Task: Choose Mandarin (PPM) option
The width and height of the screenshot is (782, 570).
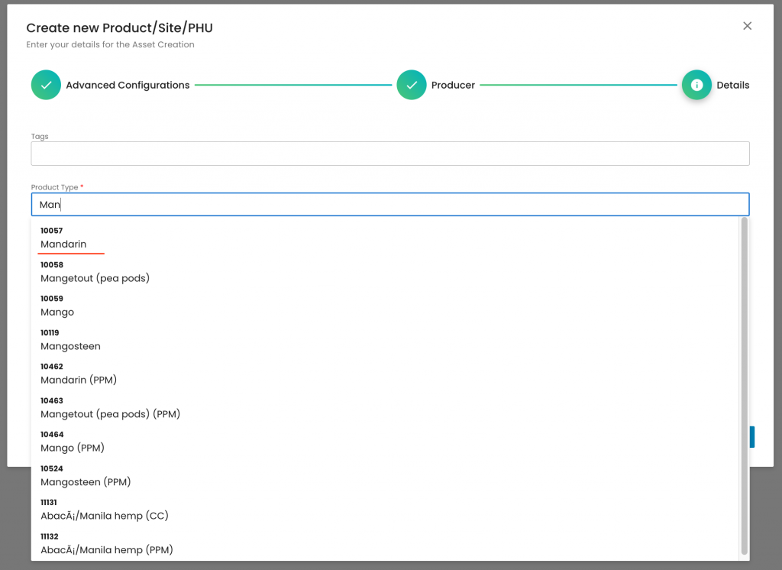Action: (x=79, y=380)
